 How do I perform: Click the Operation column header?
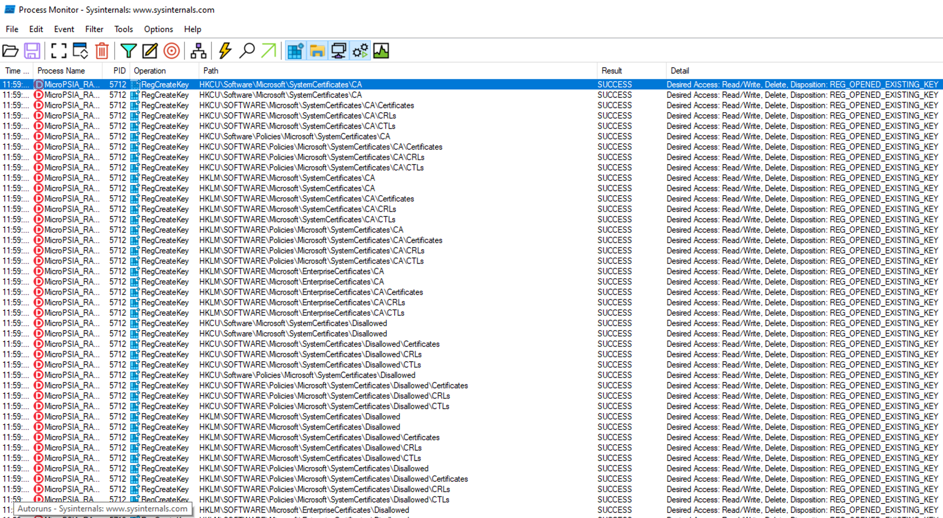click(x=165, y=71)
